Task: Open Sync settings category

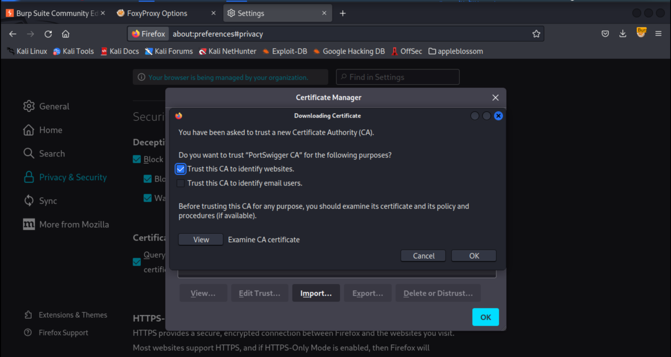Action: pyautogui.click(x=40, y=201)
